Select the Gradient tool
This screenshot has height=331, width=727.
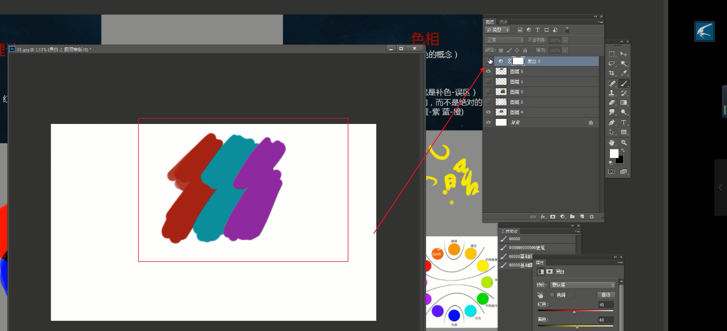623,102
